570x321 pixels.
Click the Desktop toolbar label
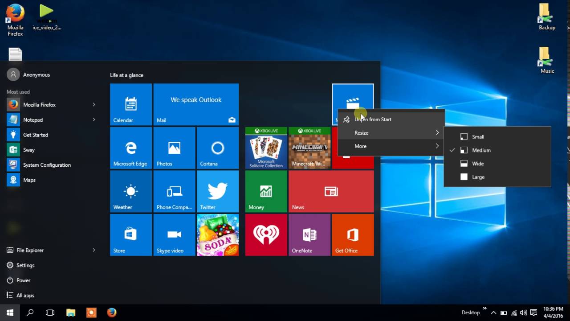coord(471,313)
